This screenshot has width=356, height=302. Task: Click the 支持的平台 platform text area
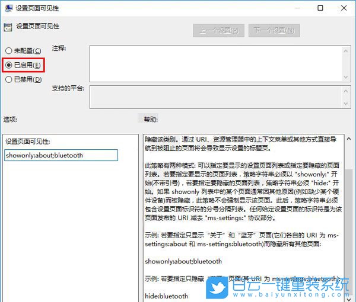tap(216, 97)
